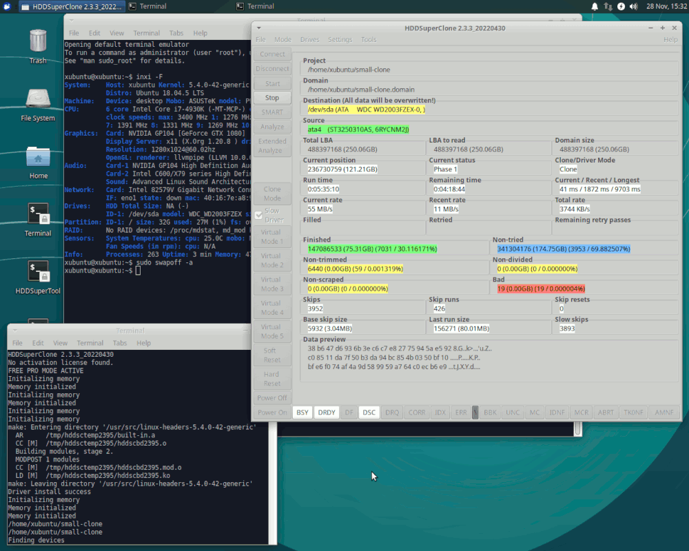Viewport: 689px width, 551px height.
Task: Click the Connect button
Action: tap(272, 54)
